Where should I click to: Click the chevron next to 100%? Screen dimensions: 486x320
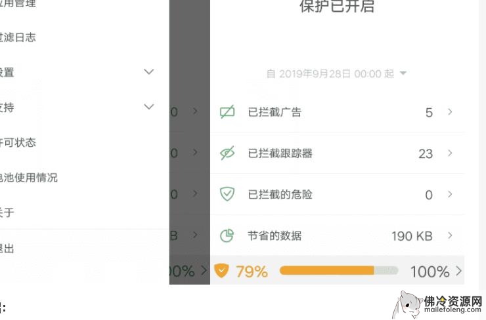tap(458, 271)
